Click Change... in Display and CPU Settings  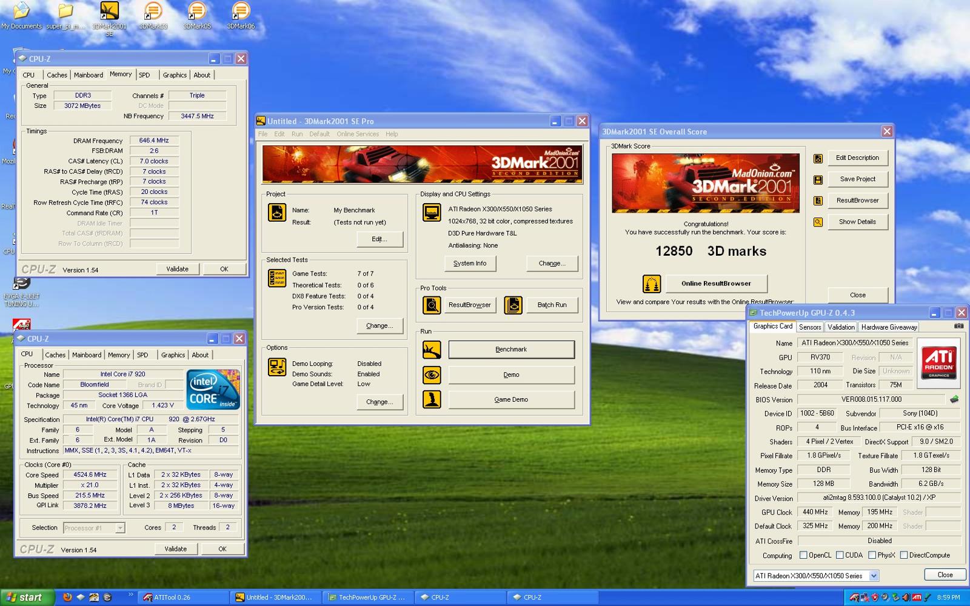coord(552,264)
